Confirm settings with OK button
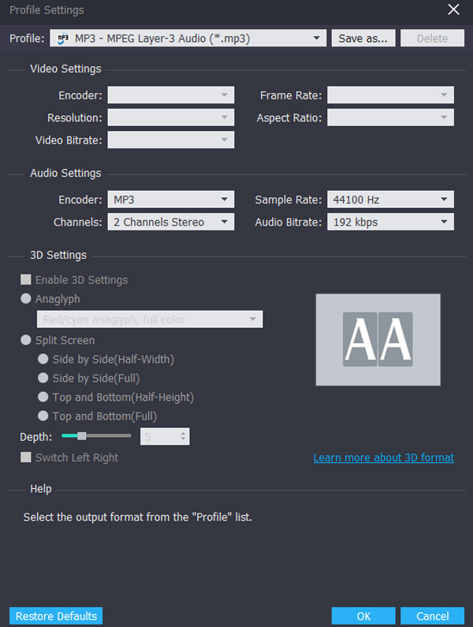Image resolution: width=473 pixels, height=627 pixels. (363, 616)
